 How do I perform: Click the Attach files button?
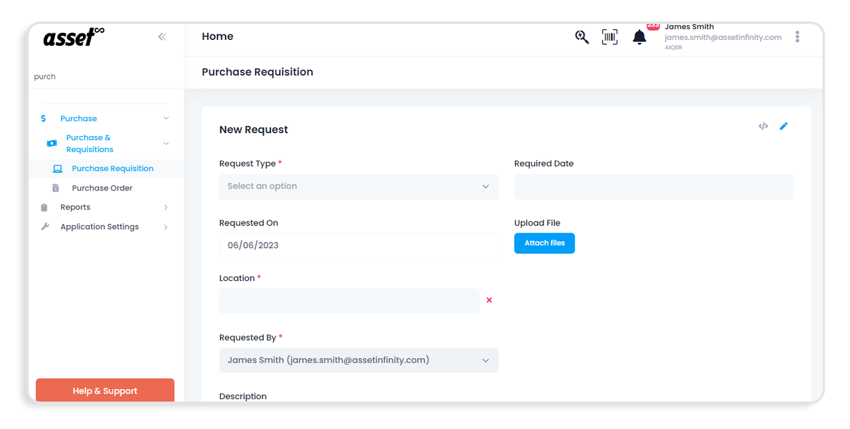point(544,243)
